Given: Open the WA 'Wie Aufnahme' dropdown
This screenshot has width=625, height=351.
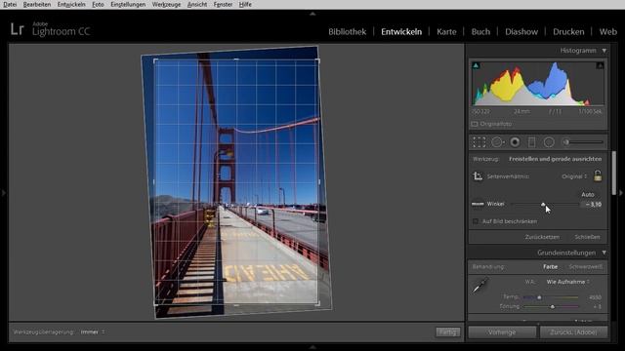Looking at the screenshot, I should pyautogui.click(x=568, y=282).
